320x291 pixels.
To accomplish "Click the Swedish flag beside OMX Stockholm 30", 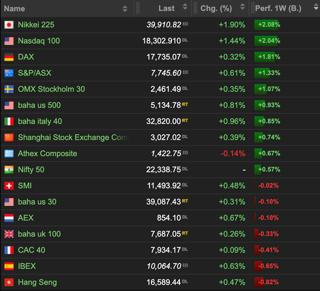I will pos(9,89).
